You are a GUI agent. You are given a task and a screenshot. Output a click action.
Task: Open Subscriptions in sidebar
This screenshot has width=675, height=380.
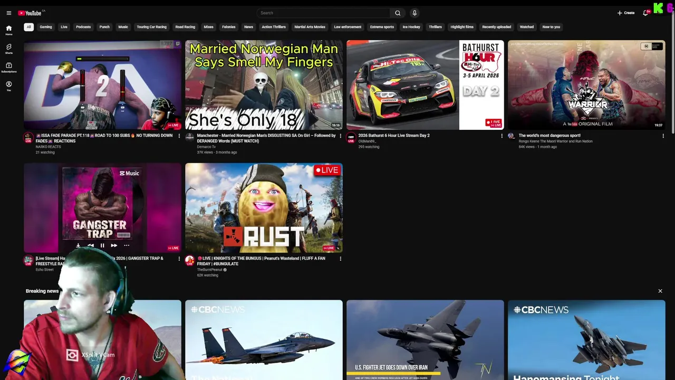(8, 68)
